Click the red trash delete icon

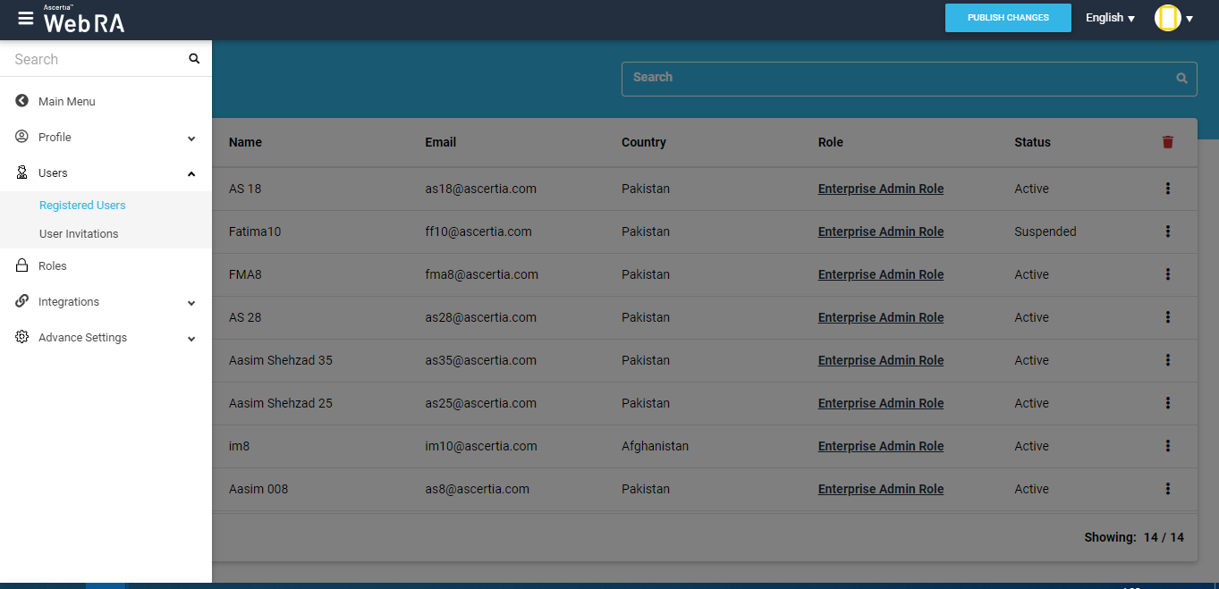click(1167, 142)
